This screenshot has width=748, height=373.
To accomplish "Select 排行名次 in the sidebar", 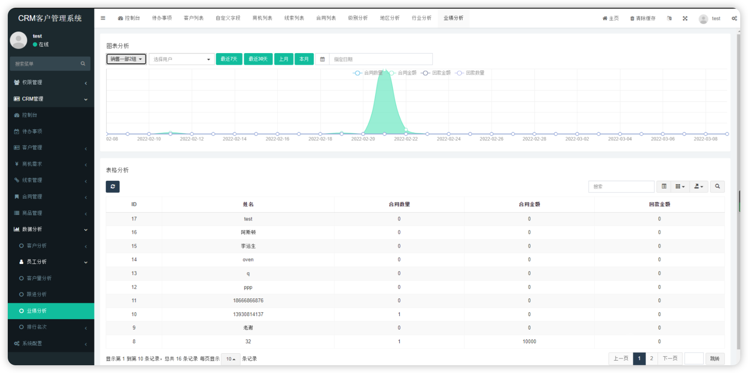I will coord(37,327).
